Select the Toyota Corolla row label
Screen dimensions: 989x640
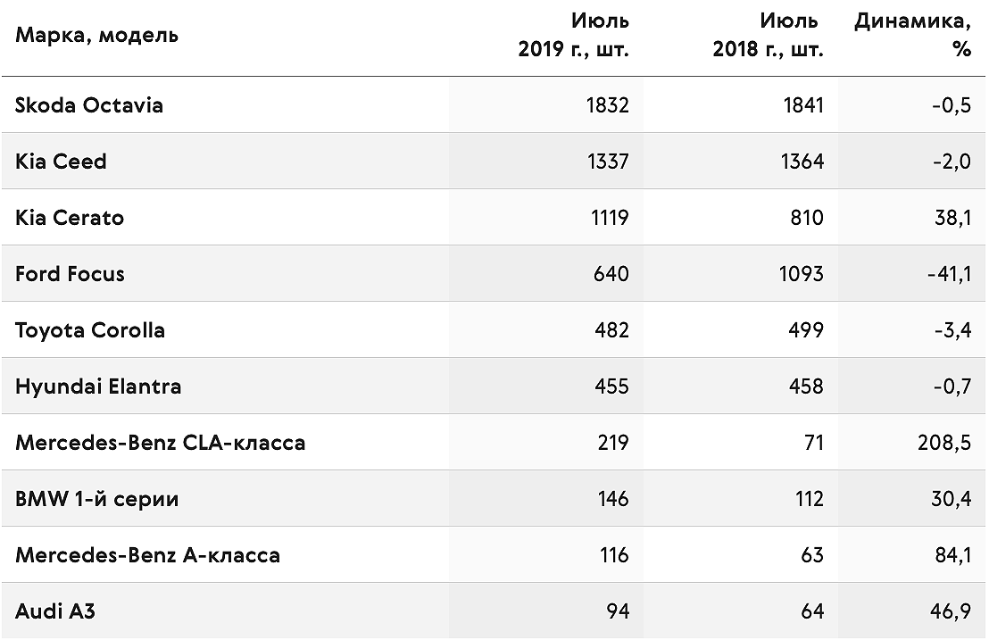[x=89, y=330]
